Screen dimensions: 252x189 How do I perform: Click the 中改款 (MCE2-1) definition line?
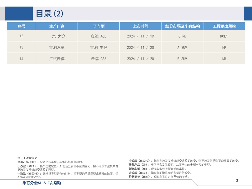tap(68, 175)
